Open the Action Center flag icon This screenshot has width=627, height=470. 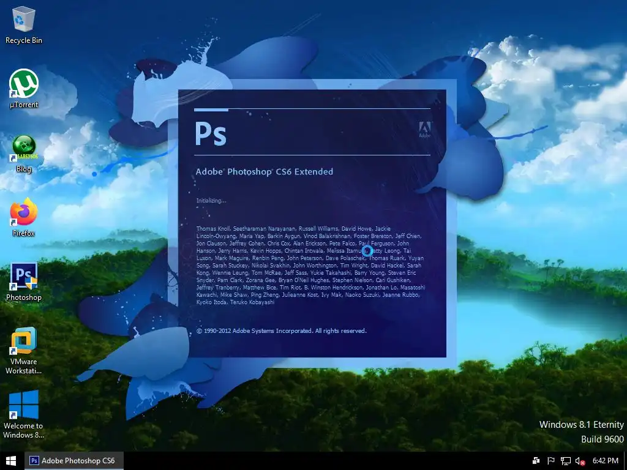click(x=550, y=461)
